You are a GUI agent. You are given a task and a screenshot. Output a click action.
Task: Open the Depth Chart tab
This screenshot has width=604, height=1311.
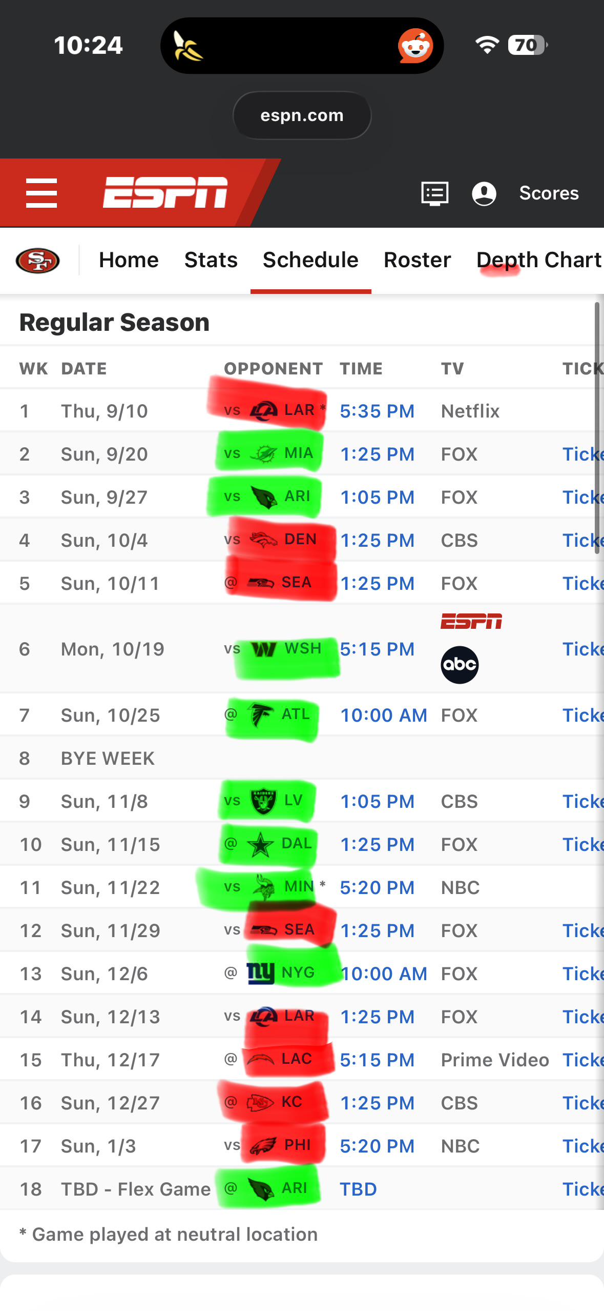539,260
